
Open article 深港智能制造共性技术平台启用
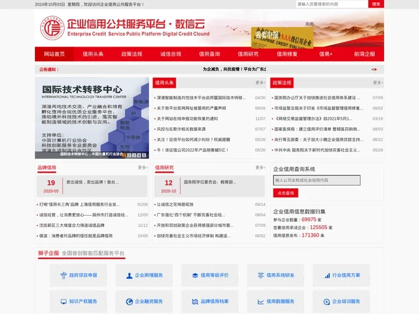point(201,98)
